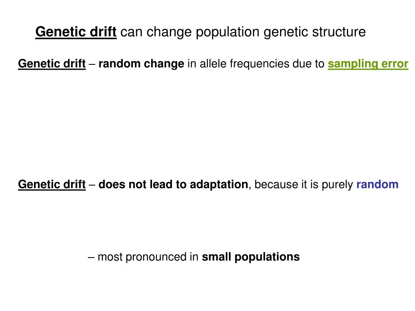Image resolution: width=415 pixels, height=311 pixels.
Task: Click the bold text "does not lead to adaptation"
Action: [x=173, y=184]
